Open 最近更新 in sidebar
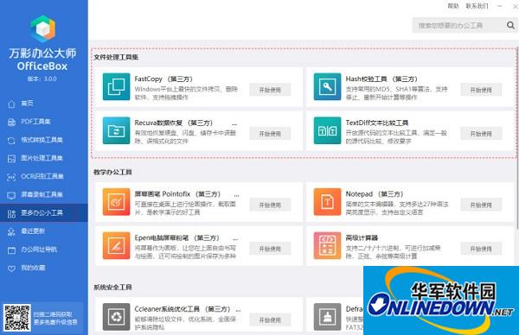This screenshot has height=335, width=519. click(x=44, y=231)
